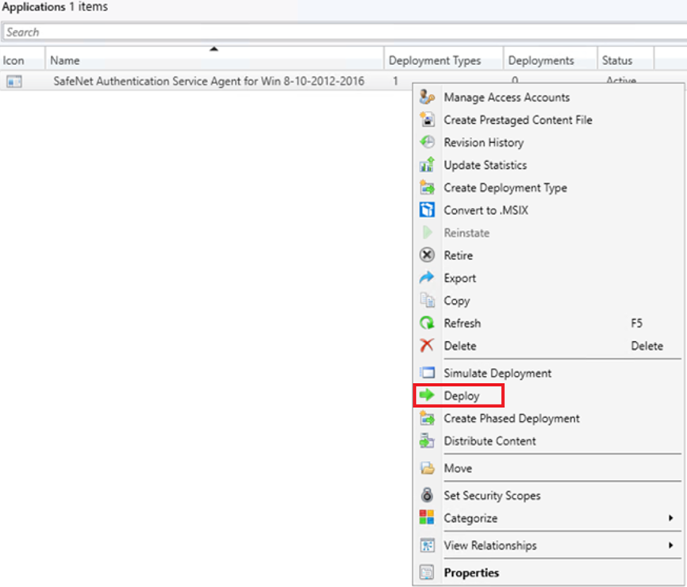Click the Convert to .MSIX icon
This screenshot has width=687, height=587.
pyautogui.click(x=427, y=210)
